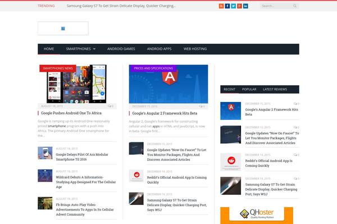Click sidebar Reddit logo thumbnail
337x224 pixels.
pyautogui.click(x=231, y=162)
